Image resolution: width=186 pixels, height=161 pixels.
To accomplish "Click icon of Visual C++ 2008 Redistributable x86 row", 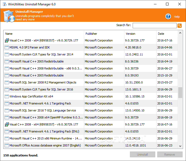I will [x=7, y=68].
